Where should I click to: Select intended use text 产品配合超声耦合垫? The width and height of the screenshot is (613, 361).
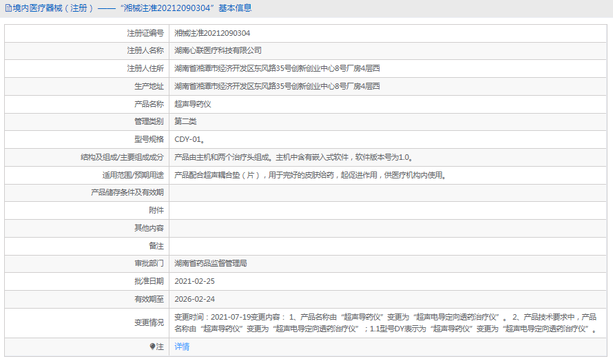click(207, 175)
